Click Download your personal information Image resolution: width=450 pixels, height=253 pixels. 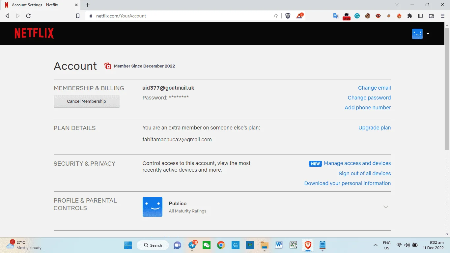pos(348,183)
